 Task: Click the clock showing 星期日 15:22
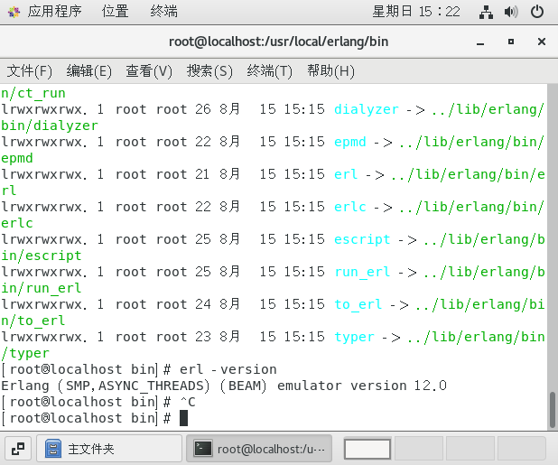point(416,12)
